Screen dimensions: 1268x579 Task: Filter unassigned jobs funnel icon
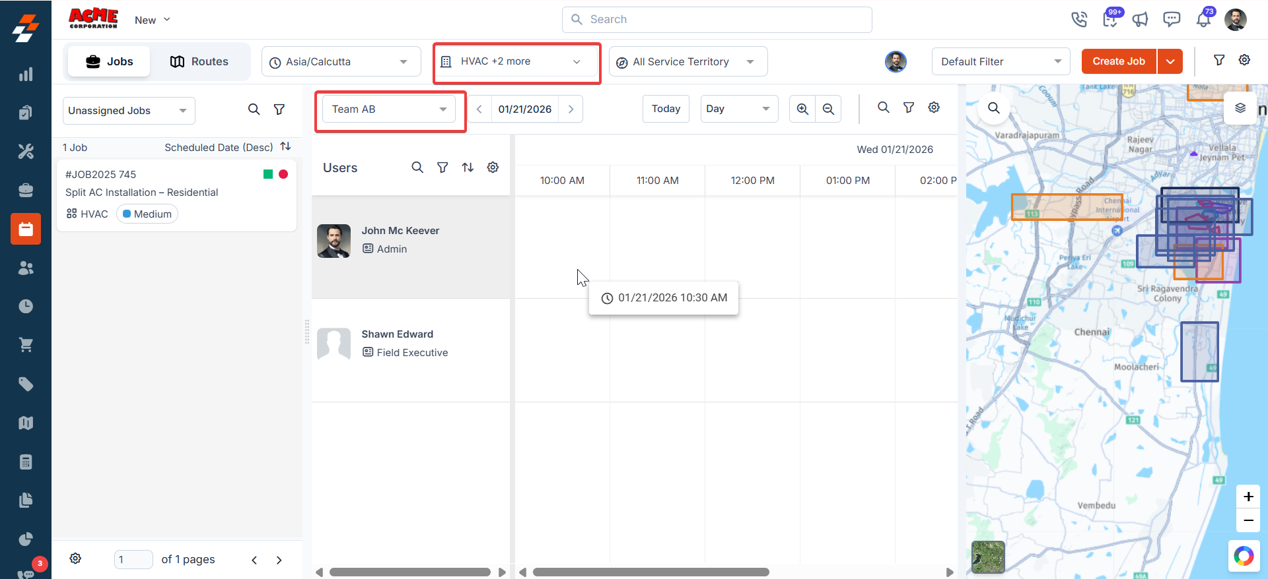click(x=279, y=109)
